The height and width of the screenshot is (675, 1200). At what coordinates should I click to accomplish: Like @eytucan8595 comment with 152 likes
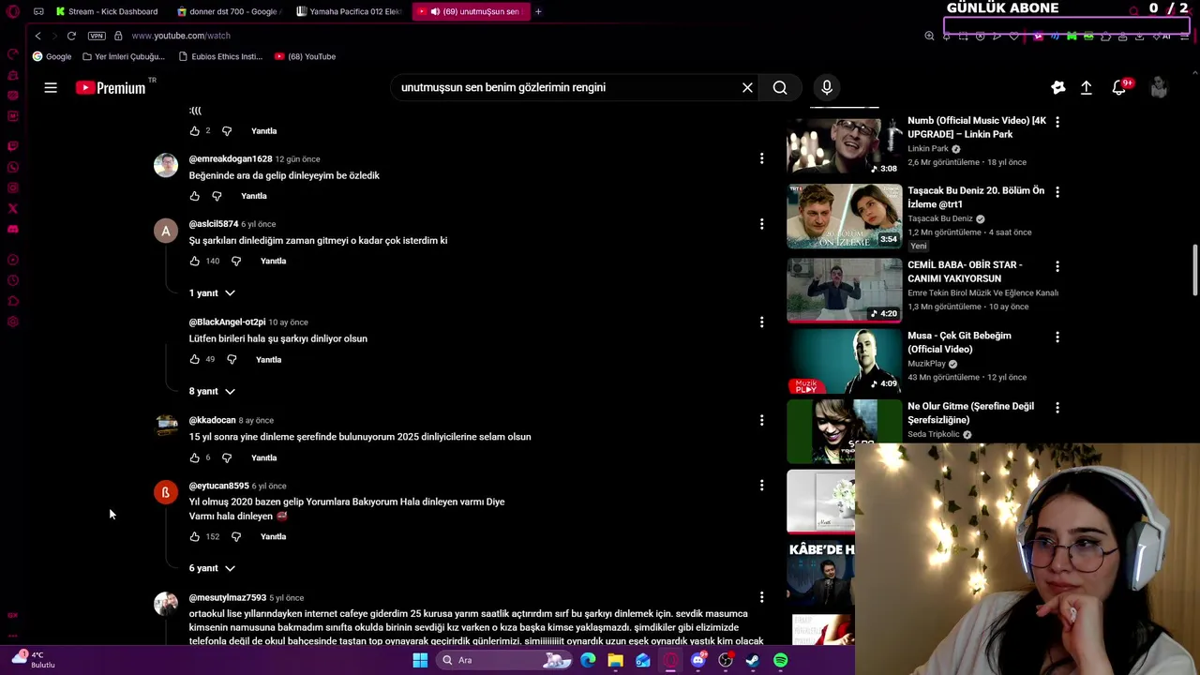[x=195, y=536]
